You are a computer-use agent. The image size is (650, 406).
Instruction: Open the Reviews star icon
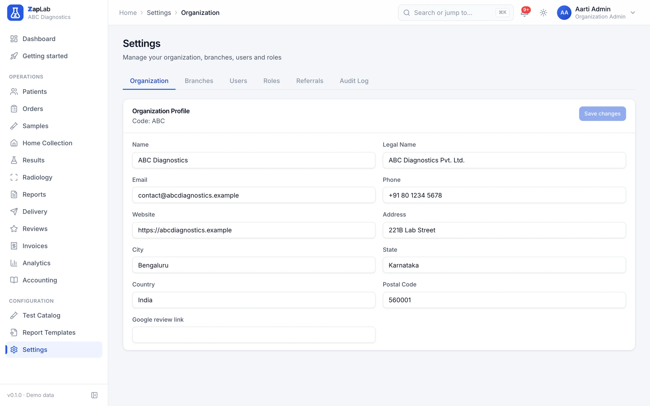coord(14,229)
